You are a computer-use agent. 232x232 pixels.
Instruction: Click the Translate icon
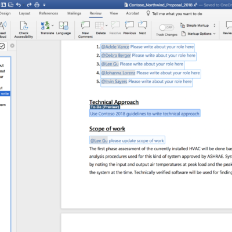coord(45,26)
